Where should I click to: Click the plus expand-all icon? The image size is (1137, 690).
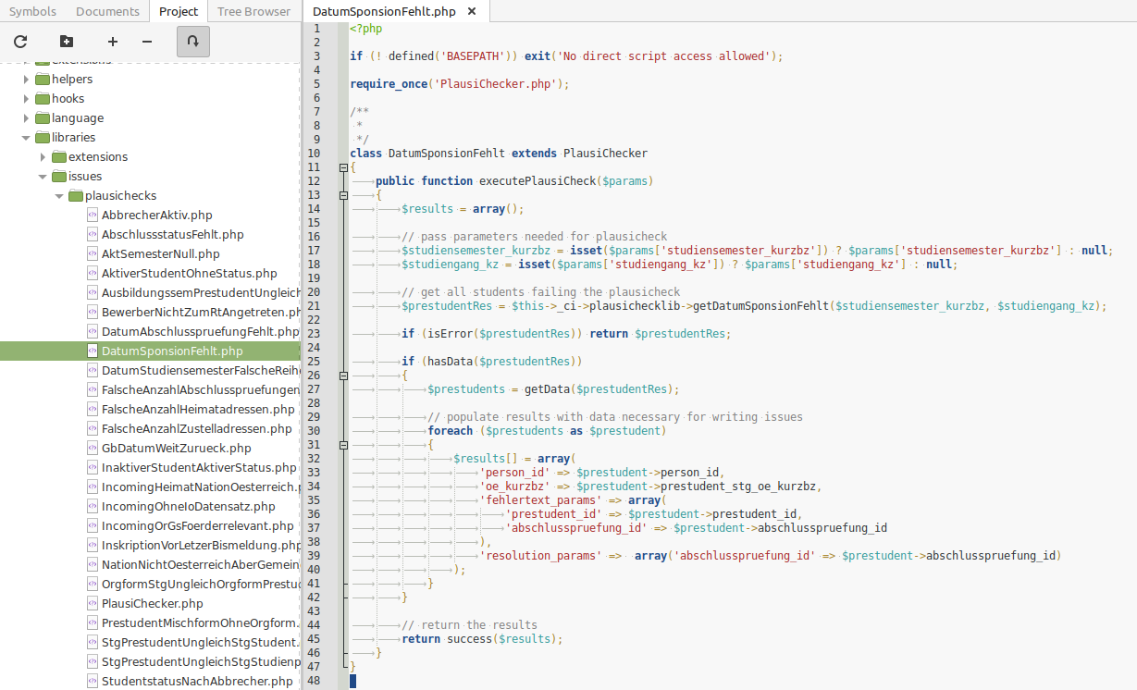pos(113,42)
